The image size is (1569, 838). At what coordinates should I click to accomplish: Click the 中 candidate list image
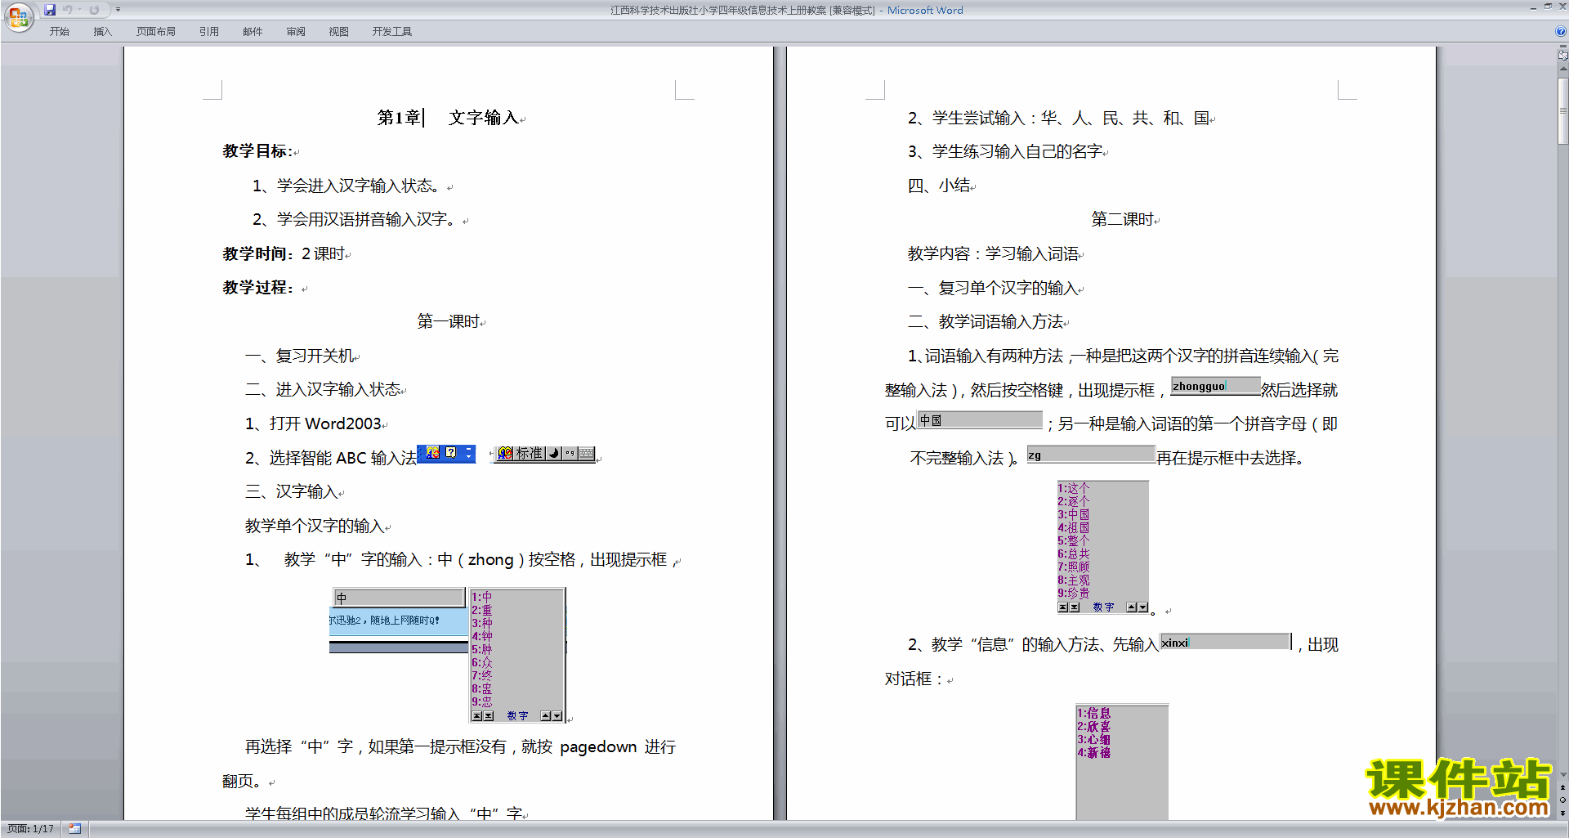pos(517,655)
